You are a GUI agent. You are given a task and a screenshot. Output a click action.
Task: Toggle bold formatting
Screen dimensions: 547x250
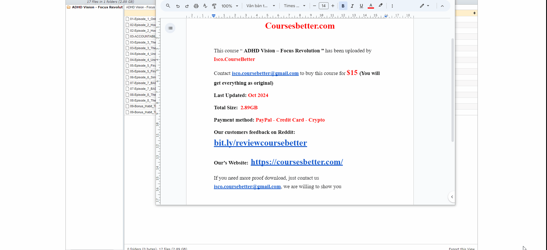click(343, 6)
